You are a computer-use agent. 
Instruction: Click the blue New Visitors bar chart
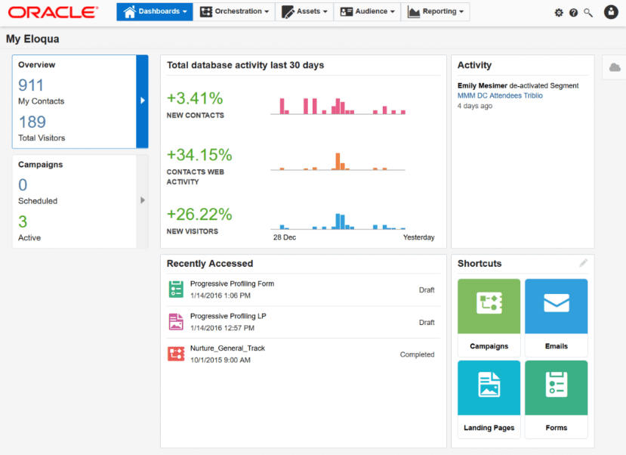[338, 221]
